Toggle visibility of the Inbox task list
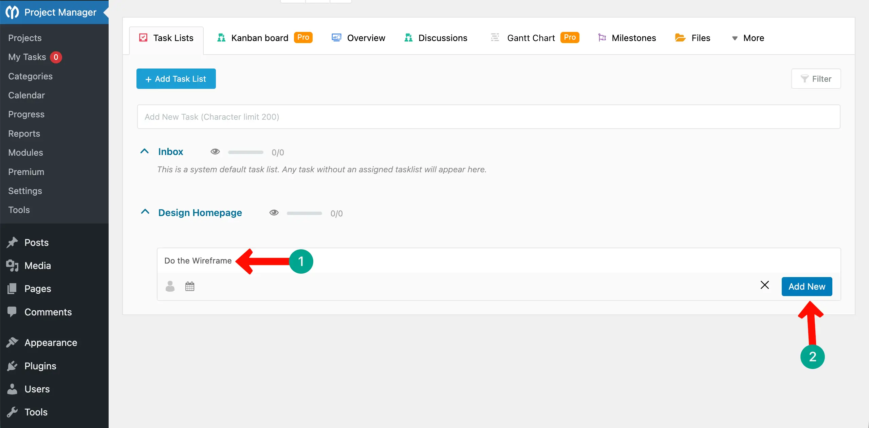869x428 pixels. click(215, 152)
